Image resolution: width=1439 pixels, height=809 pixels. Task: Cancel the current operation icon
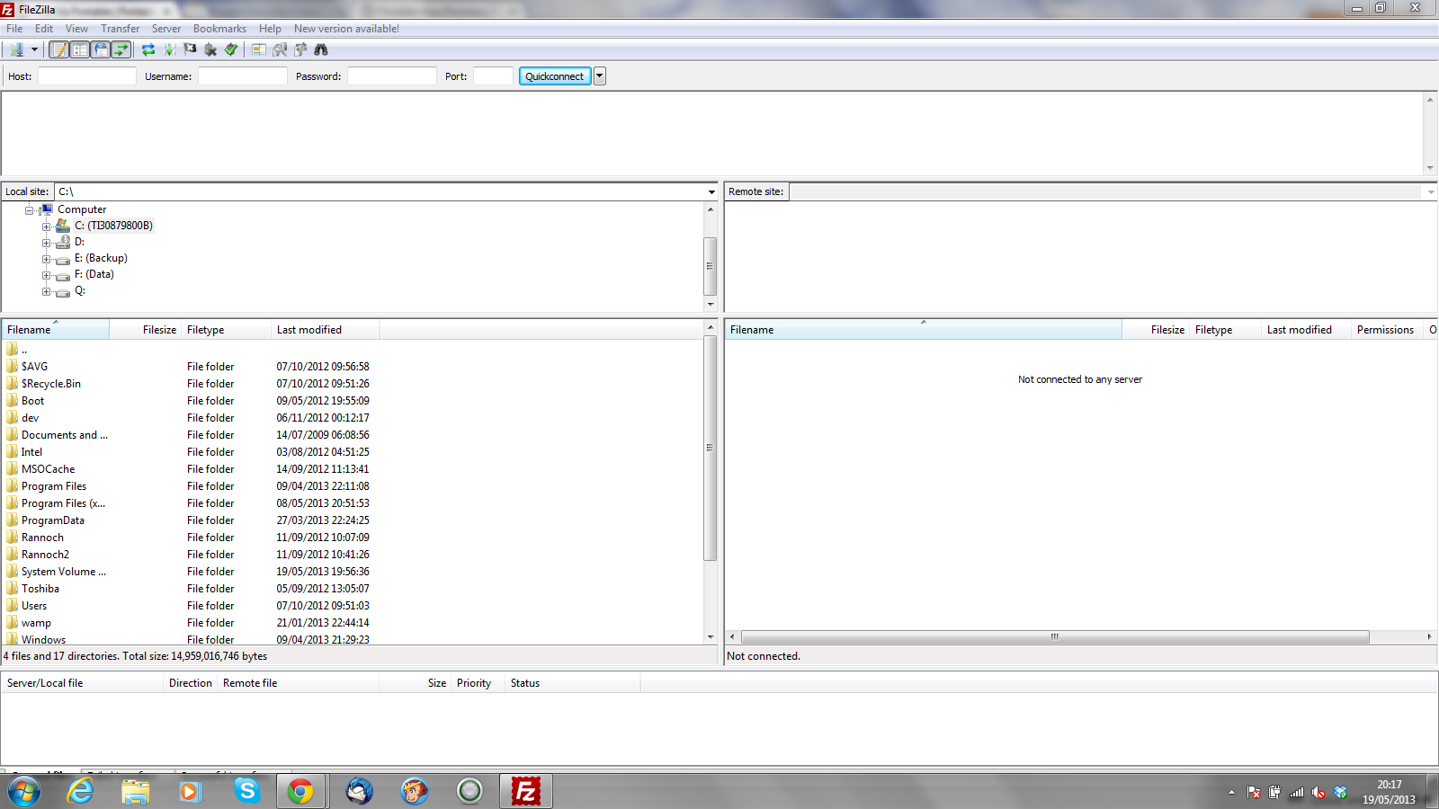(x=190, y=49)
